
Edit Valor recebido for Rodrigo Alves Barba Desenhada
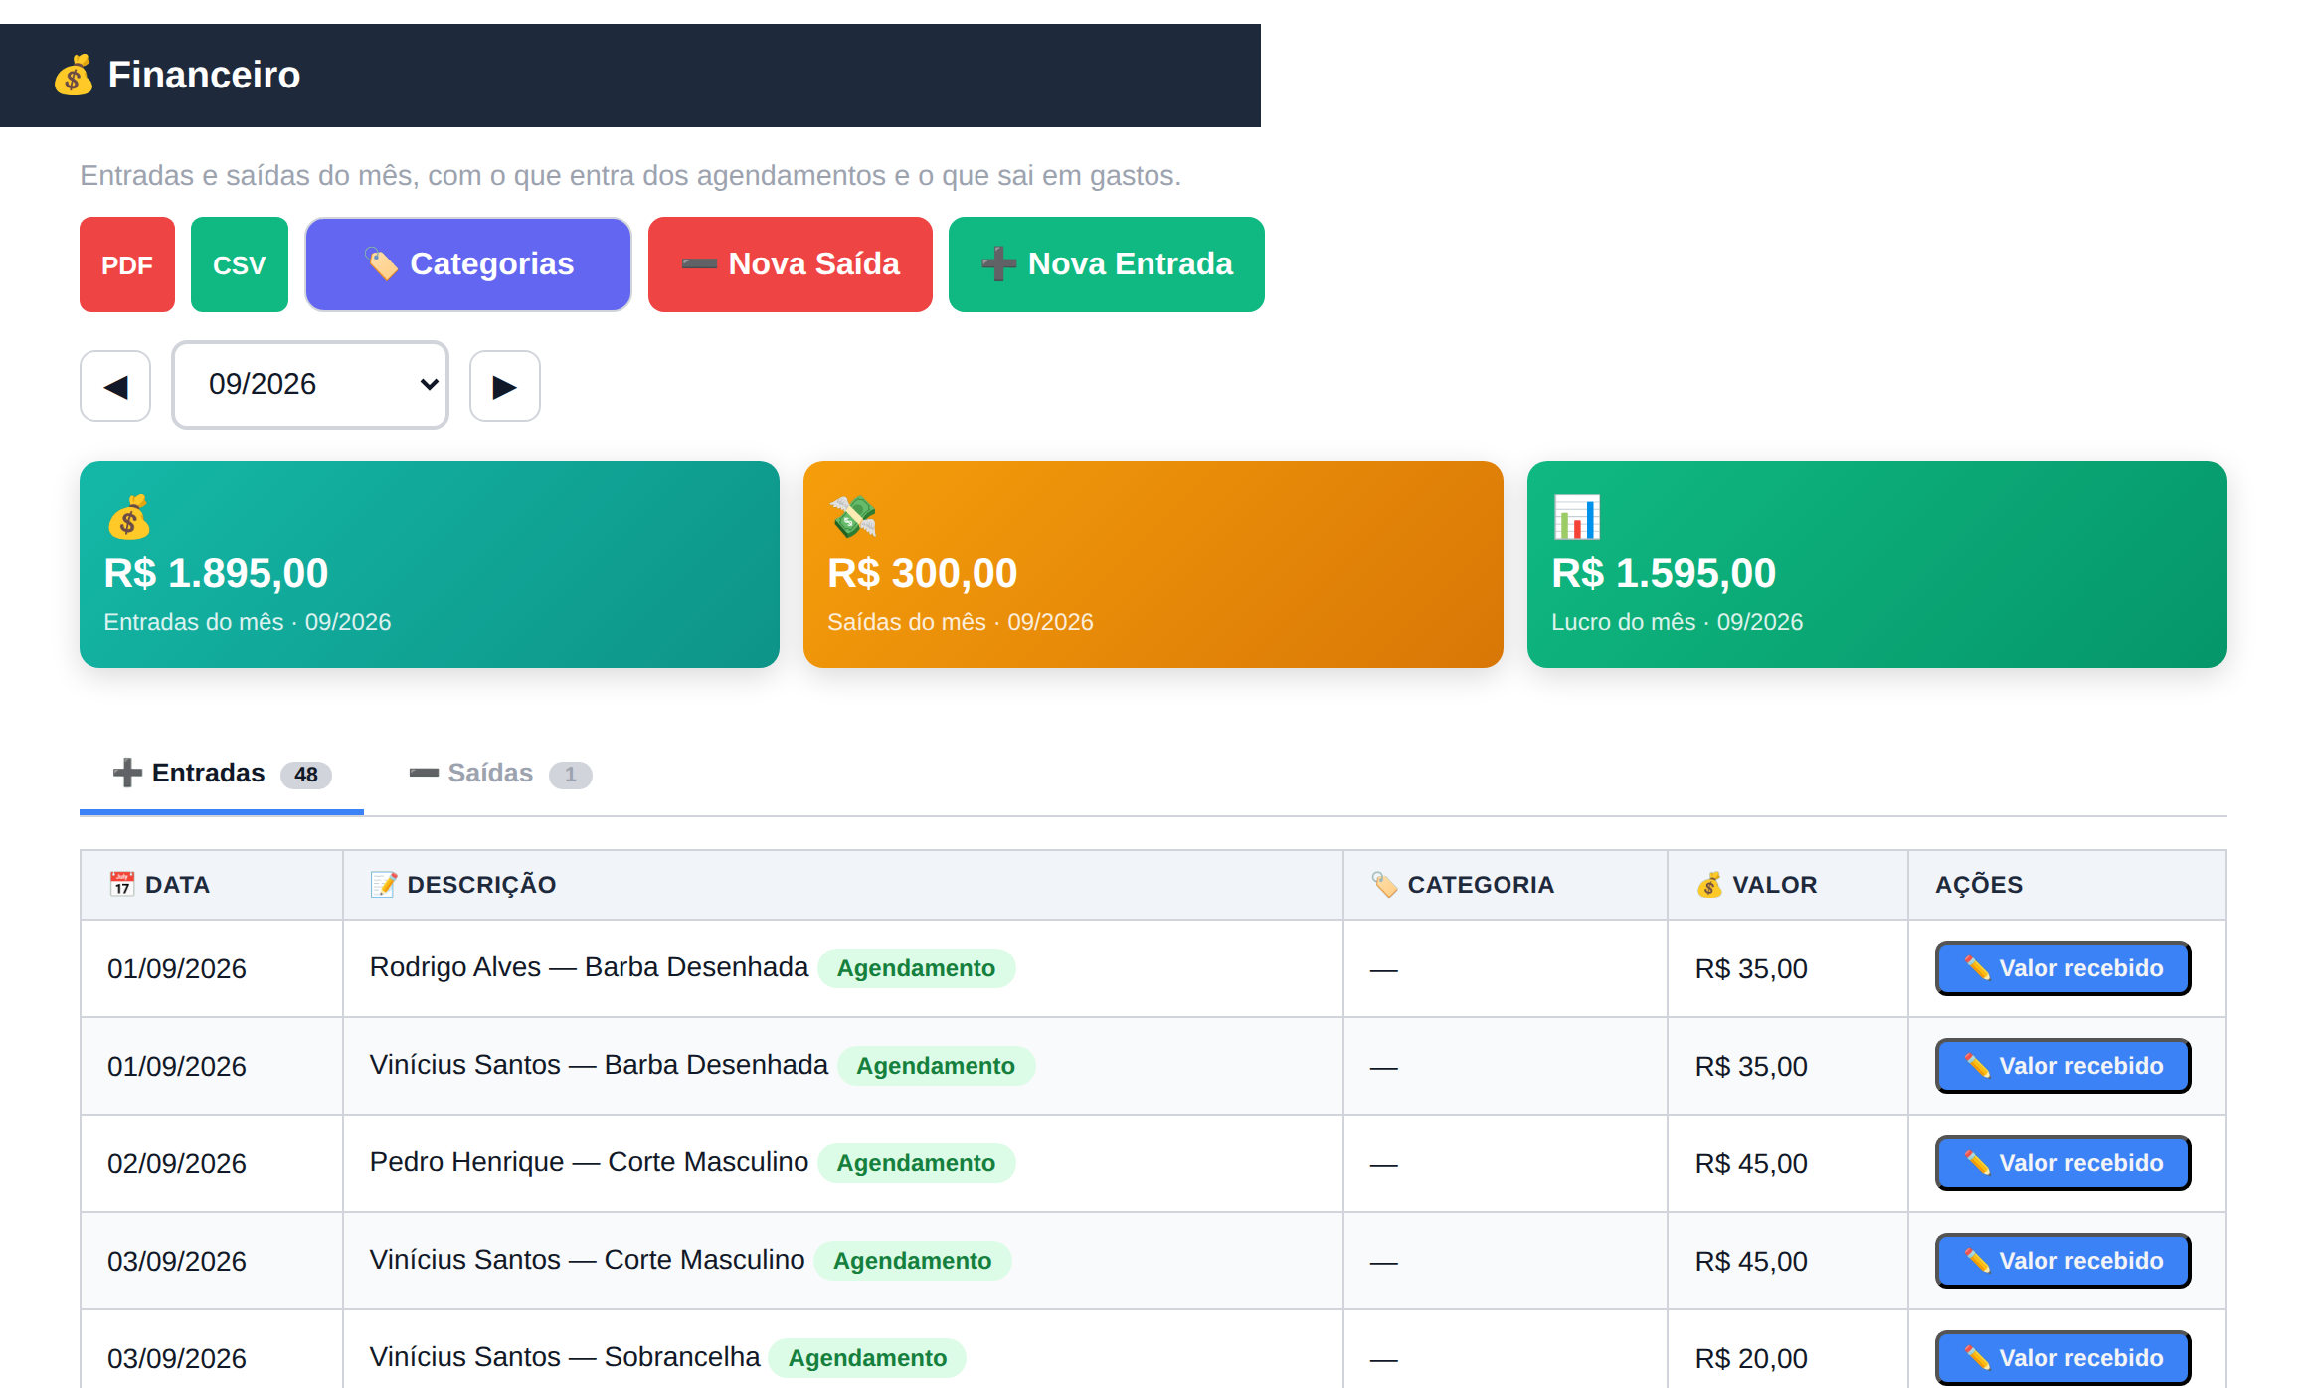pyautogui.click(x=2063, y=968)
